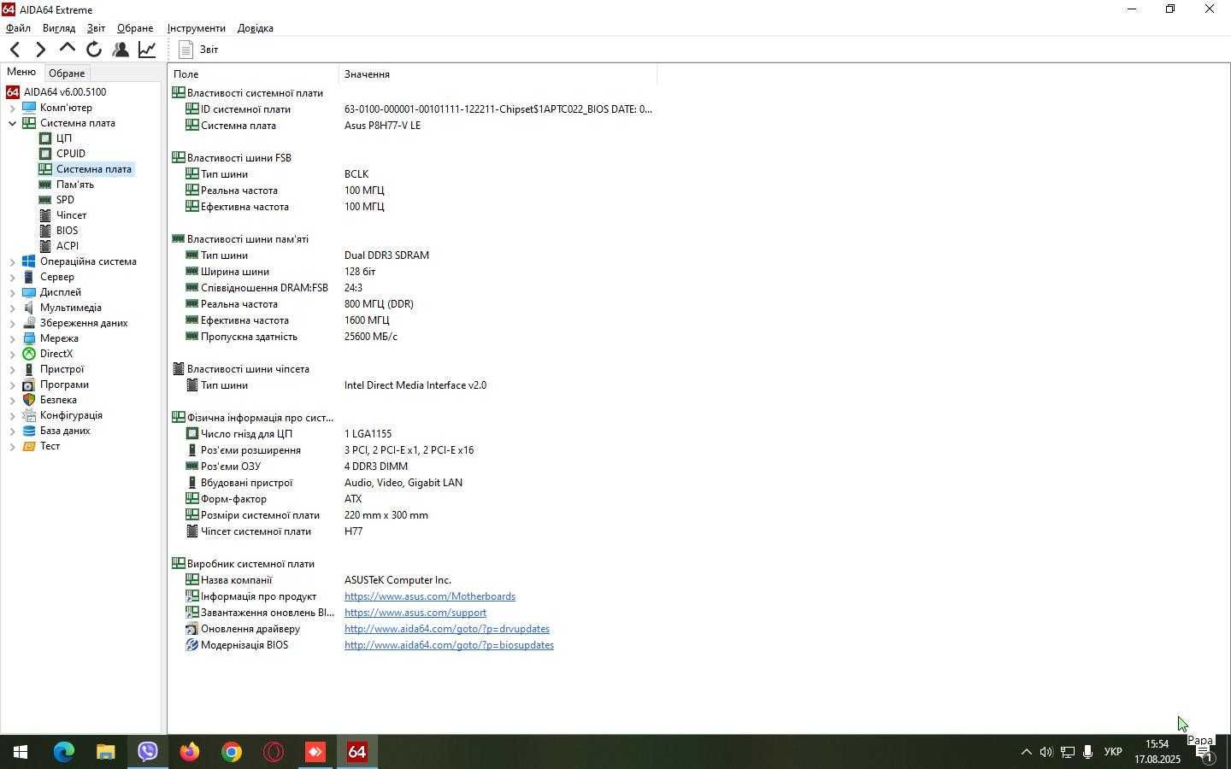Expand the Операційна система node
The image size is (1231, 769).
[x=12, y=261]
